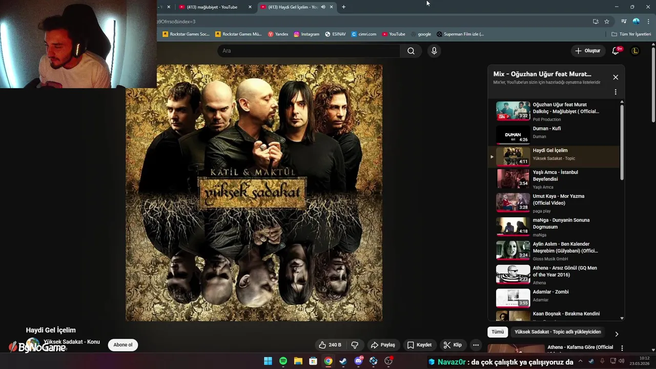Open Steam from the taskbar
The height and width of the screenshot is (369, 656).
pos(343,361)
